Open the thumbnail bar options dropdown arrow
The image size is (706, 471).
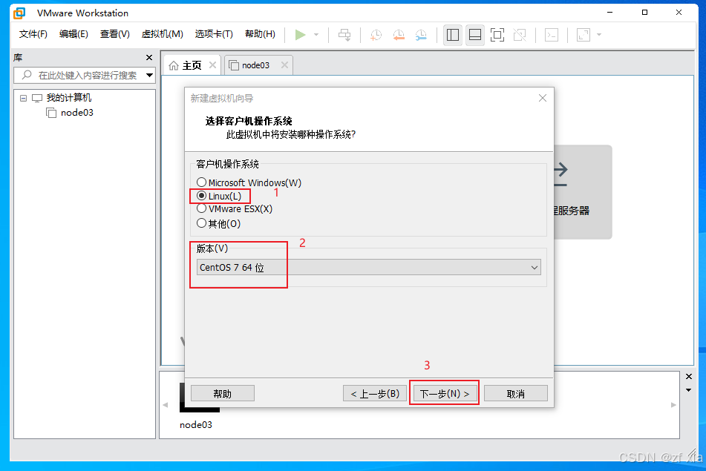(688, 390)
